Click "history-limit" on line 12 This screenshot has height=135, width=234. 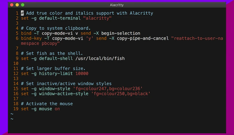click(56, 74)
